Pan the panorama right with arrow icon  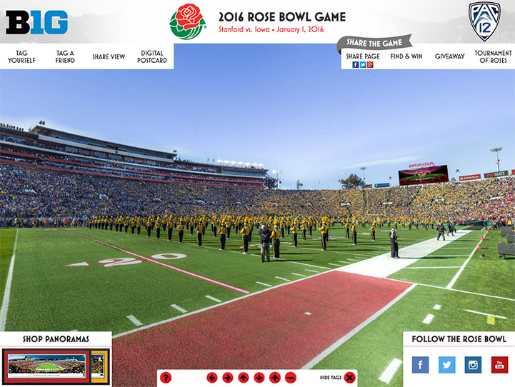click(228, 378)
